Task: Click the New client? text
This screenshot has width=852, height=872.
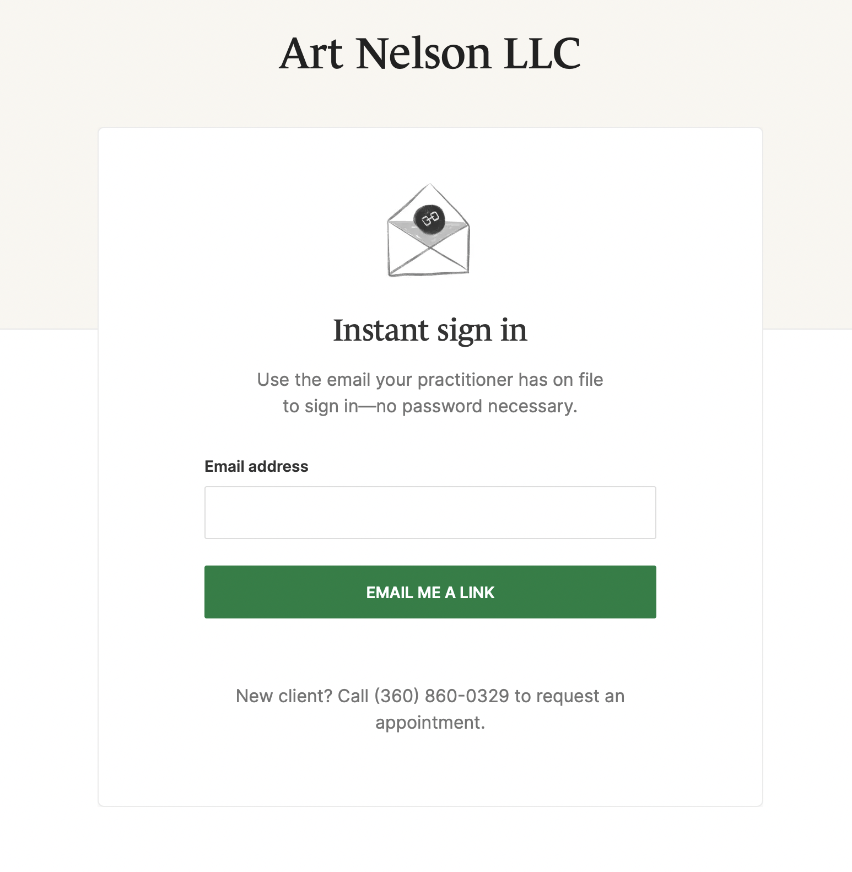Action: click(x=284, y=696)
